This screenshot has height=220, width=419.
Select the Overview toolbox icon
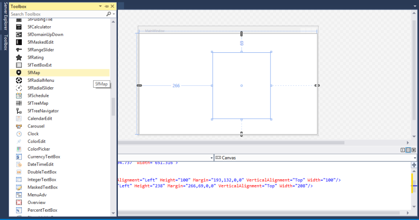19,203
